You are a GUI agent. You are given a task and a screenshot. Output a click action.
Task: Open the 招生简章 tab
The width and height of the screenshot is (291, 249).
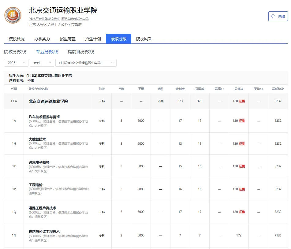pyautogui.click(x=68, y=39)
